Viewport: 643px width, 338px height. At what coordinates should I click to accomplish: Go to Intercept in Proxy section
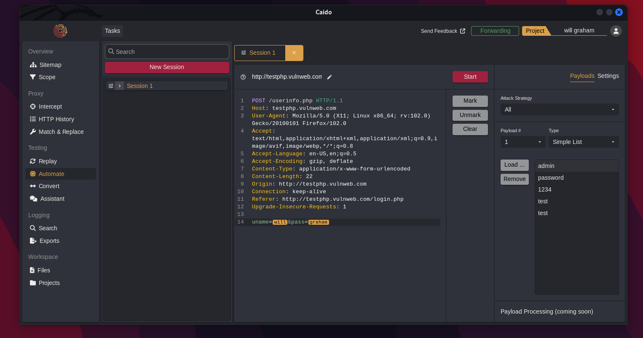(50, 106)
